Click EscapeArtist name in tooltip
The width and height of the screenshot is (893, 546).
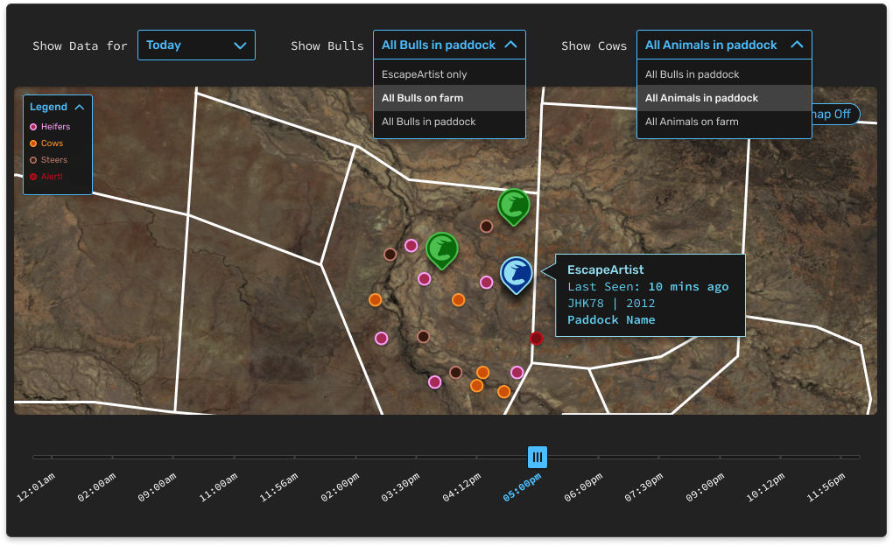coord(605,269)
